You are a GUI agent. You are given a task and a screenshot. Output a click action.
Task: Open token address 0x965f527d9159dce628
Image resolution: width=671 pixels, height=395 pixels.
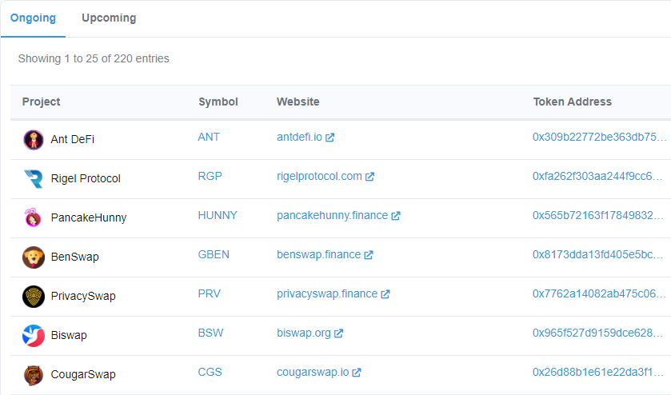pos(598,333)
